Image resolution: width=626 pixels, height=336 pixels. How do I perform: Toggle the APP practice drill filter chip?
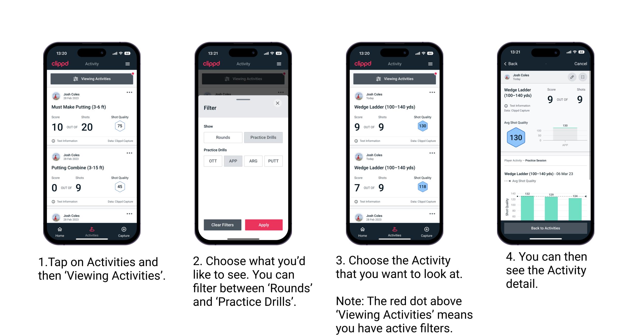click(x=233, y=161)
